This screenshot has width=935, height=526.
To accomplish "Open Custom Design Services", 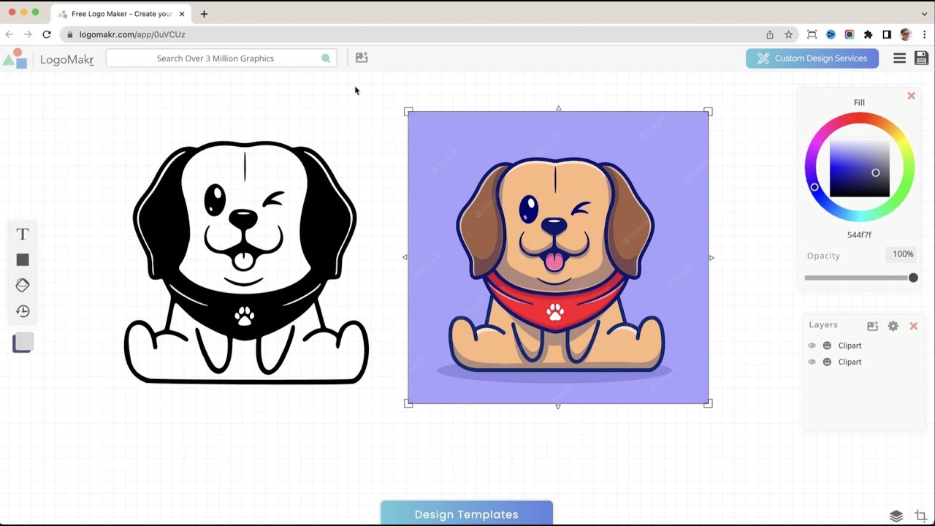I will [812, 58].
